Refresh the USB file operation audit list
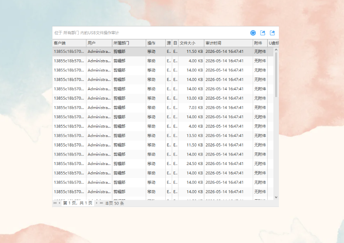The image size is (344, 243). click(x=253, y=33)
